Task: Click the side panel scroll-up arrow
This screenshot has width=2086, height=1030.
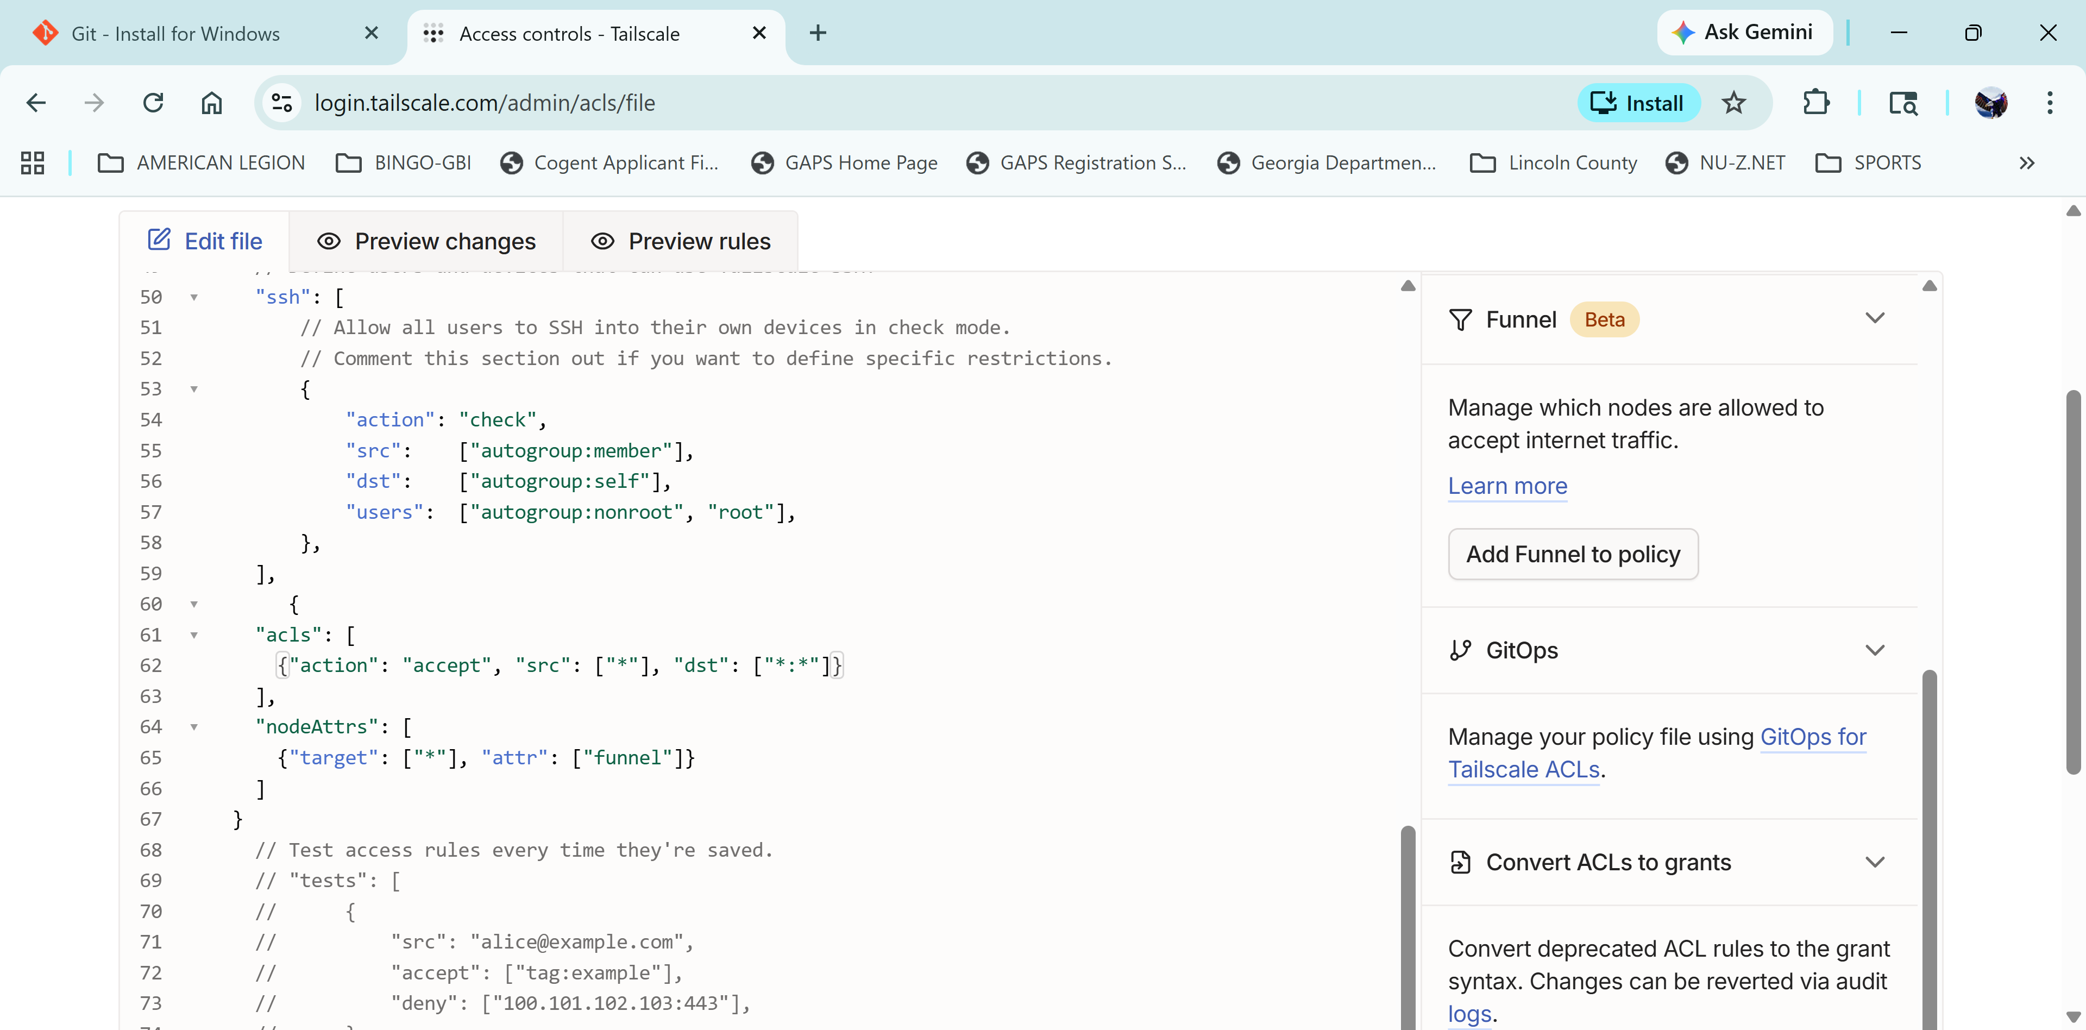Action: click(x=1930, y=286)
